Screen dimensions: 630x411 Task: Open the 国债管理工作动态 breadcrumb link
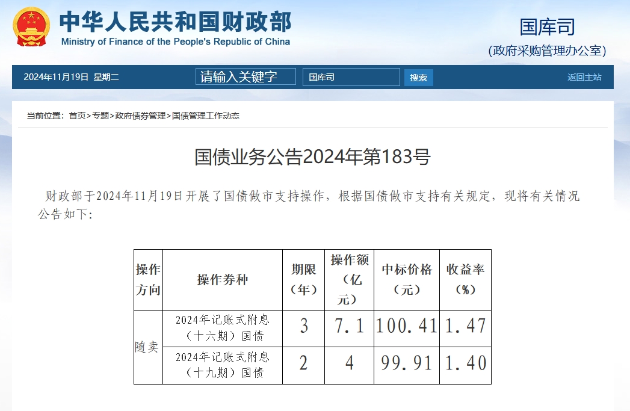(206, 116)
